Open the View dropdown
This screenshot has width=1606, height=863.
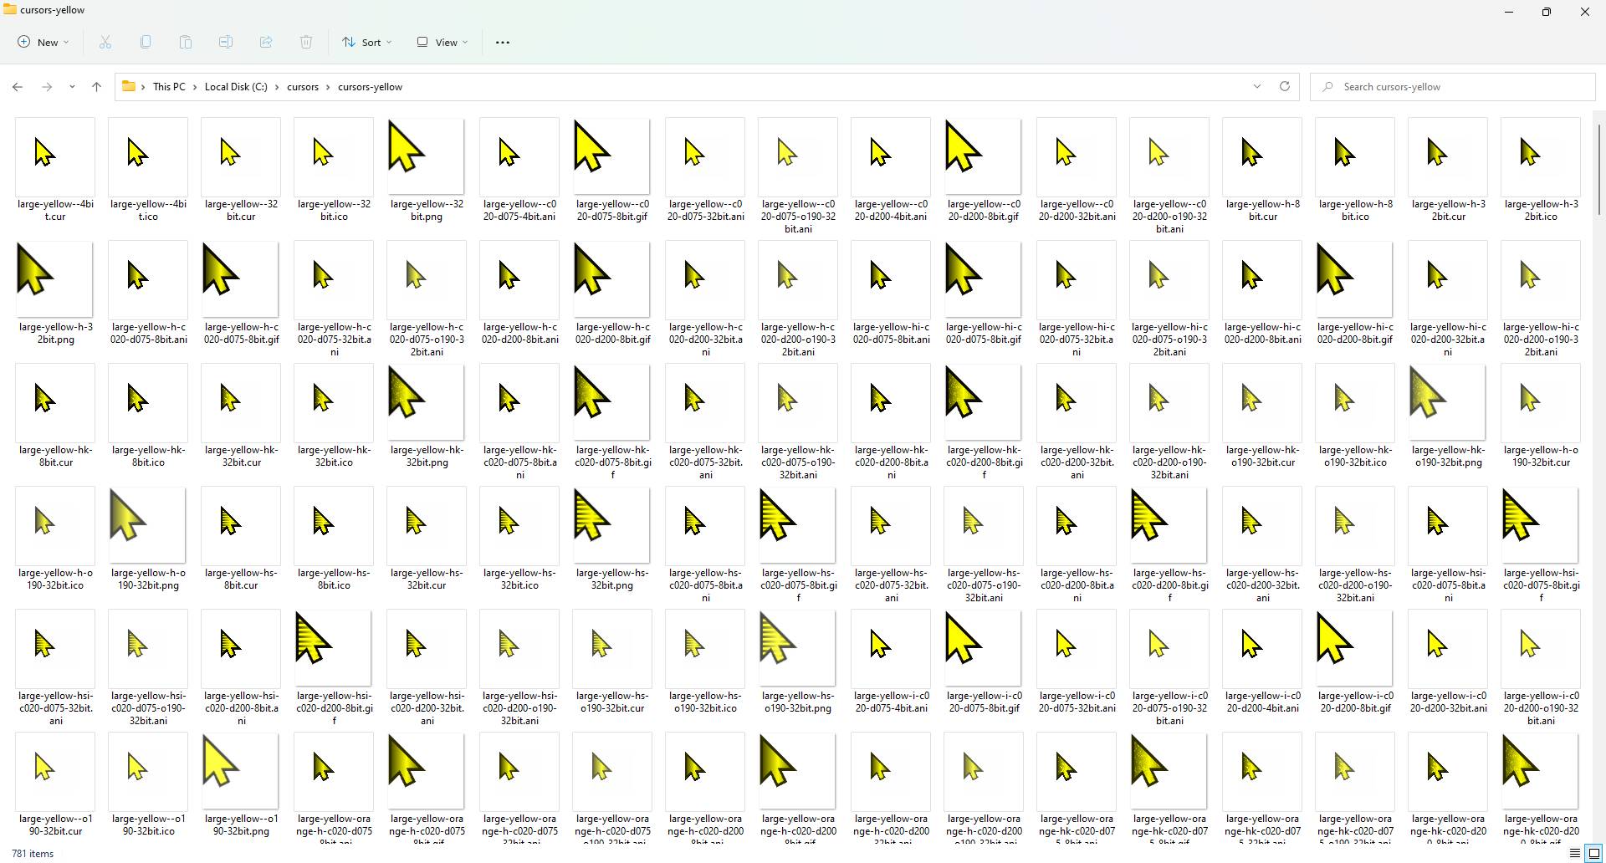click(x=441, y=42)
